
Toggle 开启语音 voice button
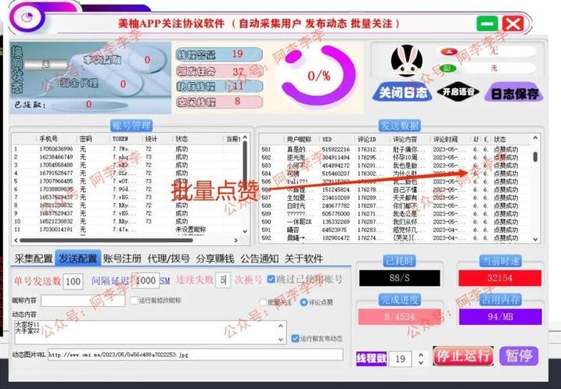pyautogui.click(x=458, y=92)
